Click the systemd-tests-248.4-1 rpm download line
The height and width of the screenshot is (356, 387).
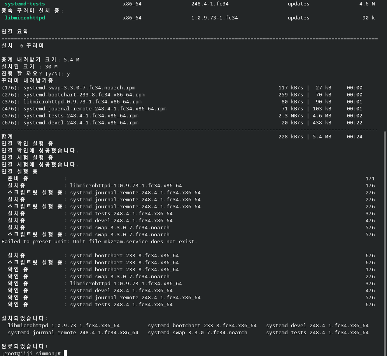(x=182, y=116)
